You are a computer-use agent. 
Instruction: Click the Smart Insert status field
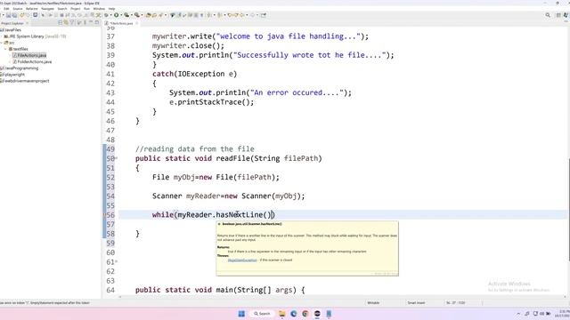(416, 303)
